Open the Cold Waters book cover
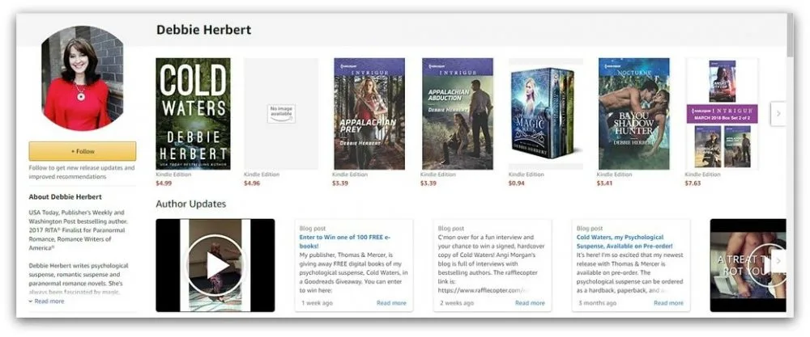The width and height of the screenshot is (810, 337). click(194, 113)
